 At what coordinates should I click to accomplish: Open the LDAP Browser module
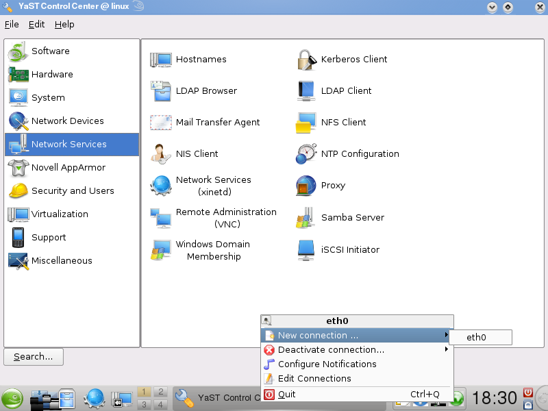click(x=194, y=91)
